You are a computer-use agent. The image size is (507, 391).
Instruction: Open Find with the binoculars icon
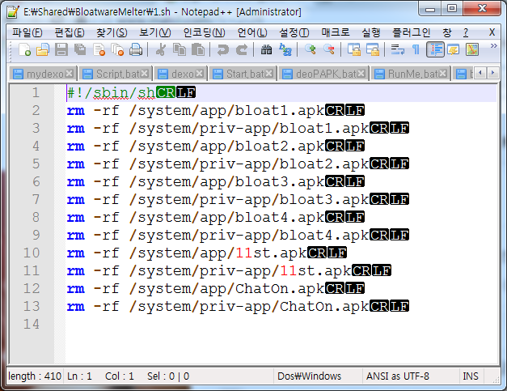click(x=267, y=50)
